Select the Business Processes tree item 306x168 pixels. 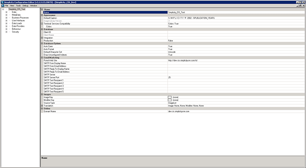pyautogui.click(x=20, y=18)
